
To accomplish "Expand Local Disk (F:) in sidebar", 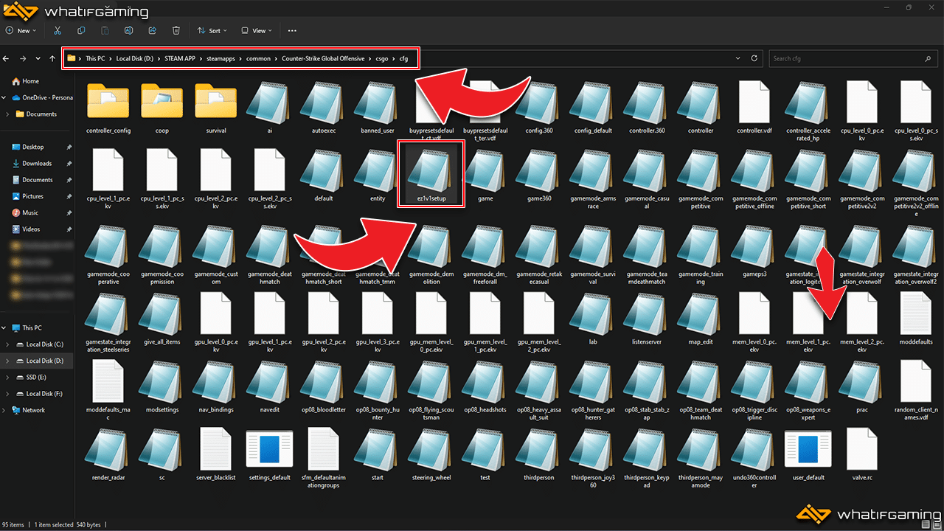I will [7, 394].
